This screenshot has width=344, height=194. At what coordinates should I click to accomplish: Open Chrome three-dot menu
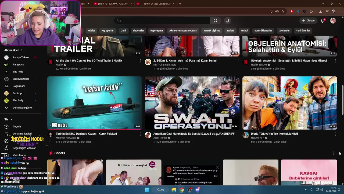pos(340,11)
